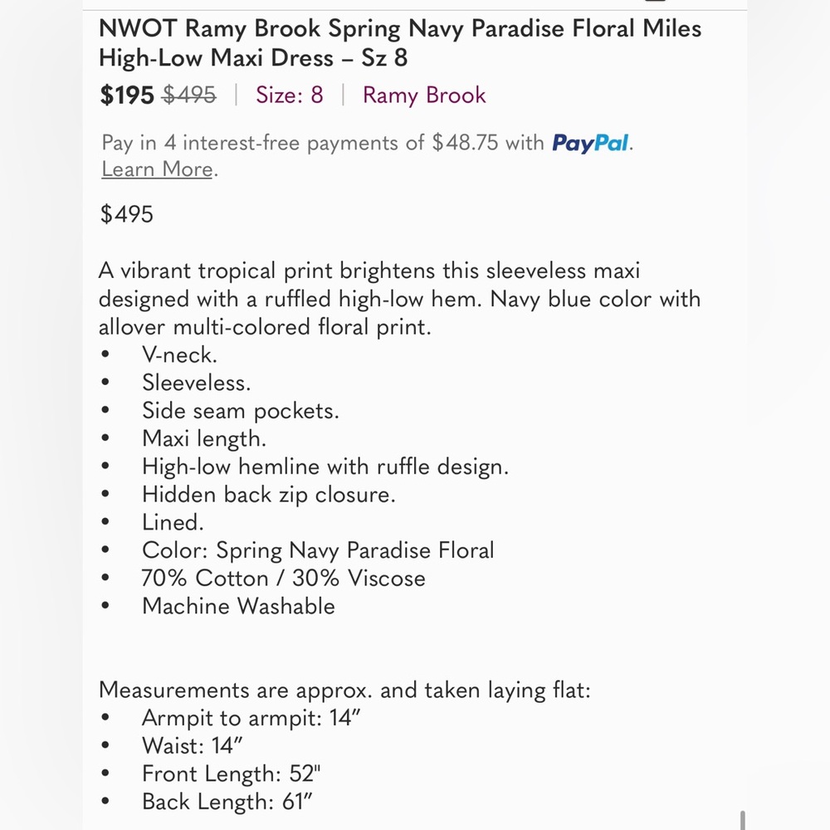Click the Color: Spring Navy Paradise Floral line

[x=318, y=550]
